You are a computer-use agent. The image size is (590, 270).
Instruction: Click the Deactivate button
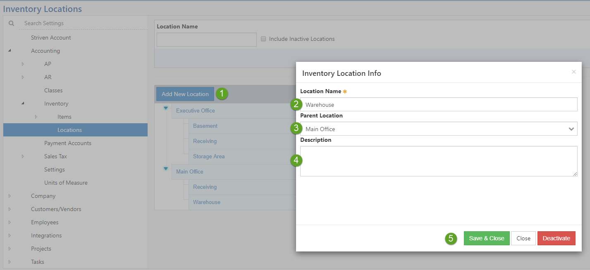(556, 238)
